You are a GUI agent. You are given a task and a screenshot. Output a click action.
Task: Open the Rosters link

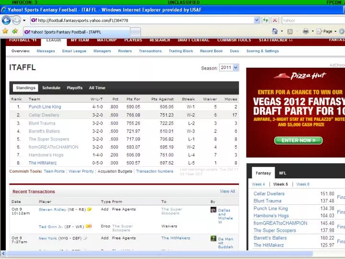pos(125,51)
